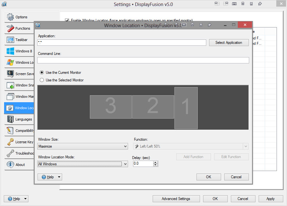Switch to the Taskbar settings tab
Image resolution: width=287 pixels, height=206 pixels.
(x=21, y=40)
